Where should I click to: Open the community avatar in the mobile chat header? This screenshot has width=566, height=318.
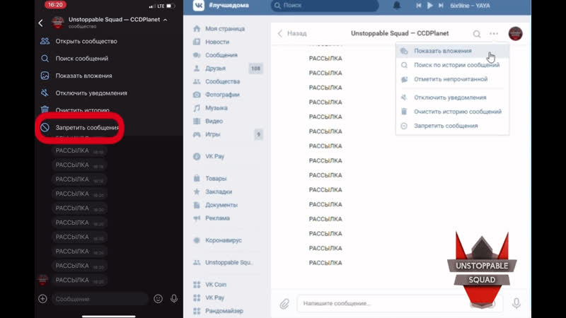click(58, 23)
